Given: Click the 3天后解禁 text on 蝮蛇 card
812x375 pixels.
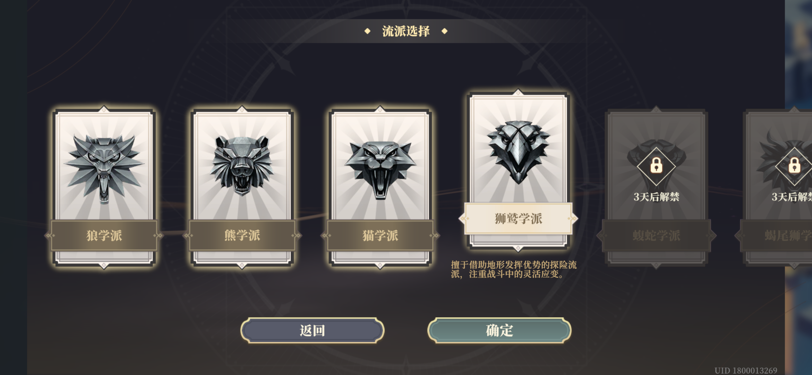Looking at the screenshot, I should click(x=656, y=197).
